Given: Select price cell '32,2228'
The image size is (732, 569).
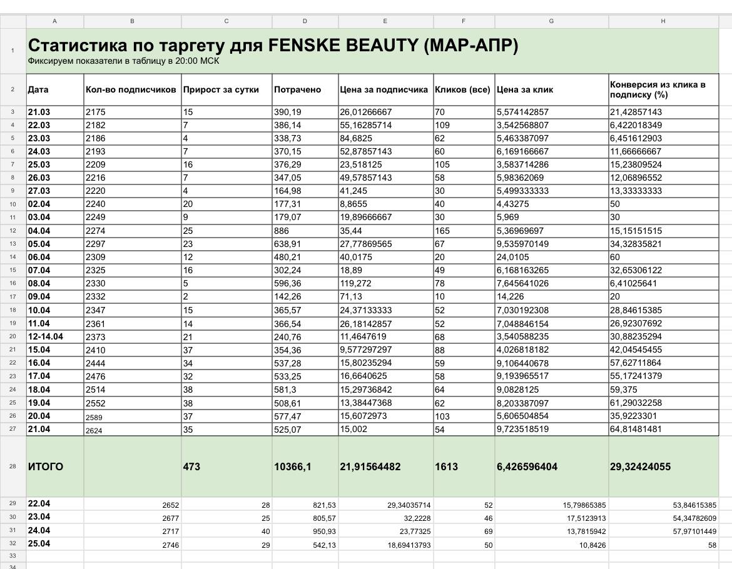Looking at the screenshot, I should click(385, 518).
